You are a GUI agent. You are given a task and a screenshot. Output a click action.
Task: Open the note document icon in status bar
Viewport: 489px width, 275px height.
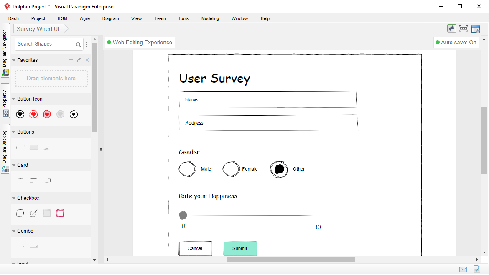coord(477,269)
